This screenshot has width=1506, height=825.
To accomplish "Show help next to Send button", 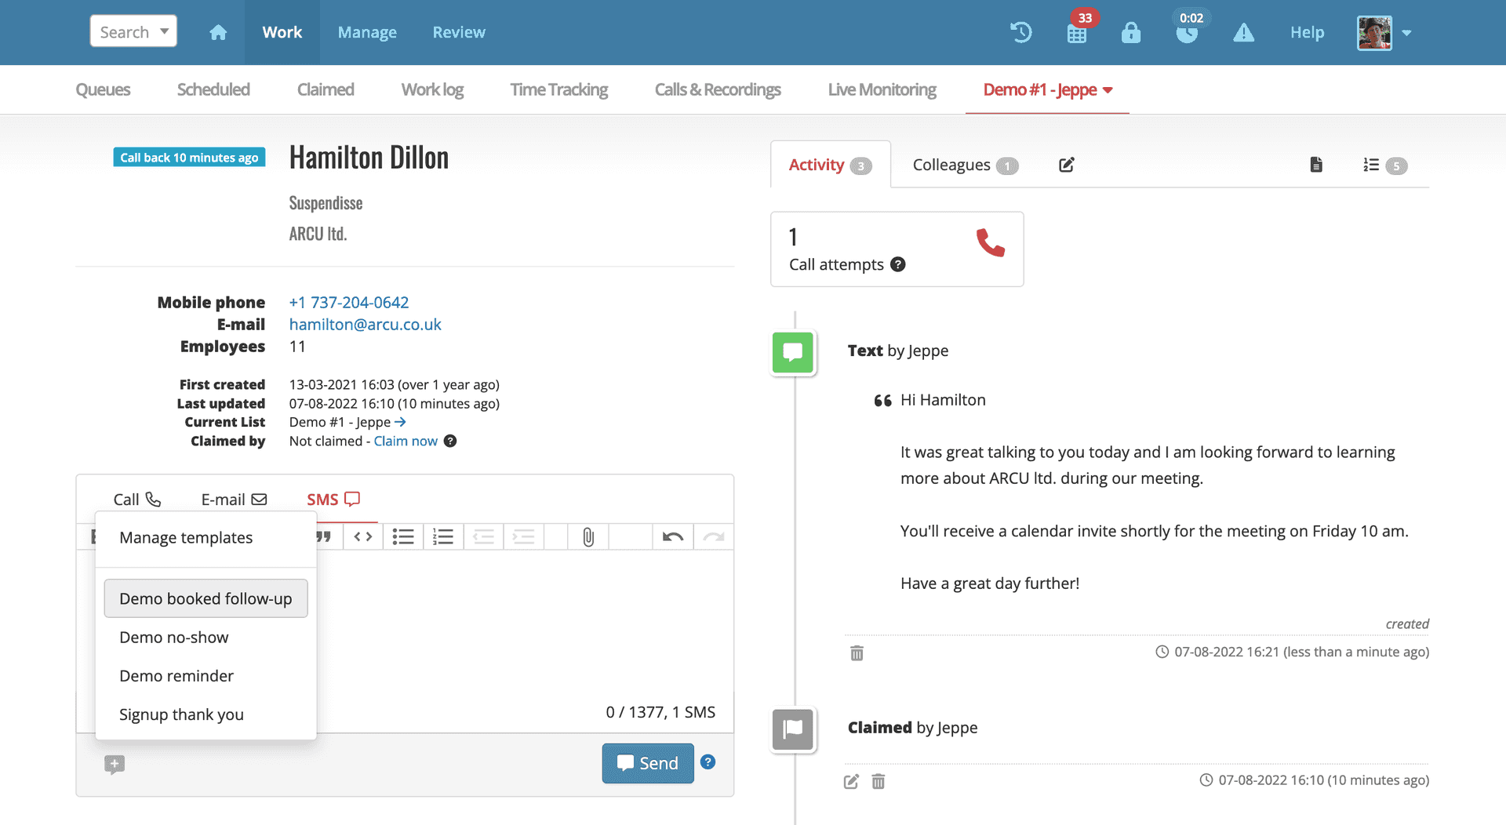I will coord(708,762).
